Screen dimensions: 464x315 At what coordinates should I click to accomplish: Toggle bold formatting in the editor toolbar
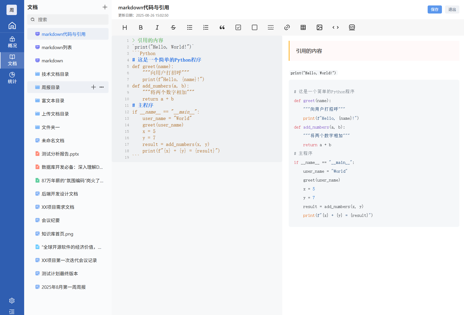pos(141,28)
